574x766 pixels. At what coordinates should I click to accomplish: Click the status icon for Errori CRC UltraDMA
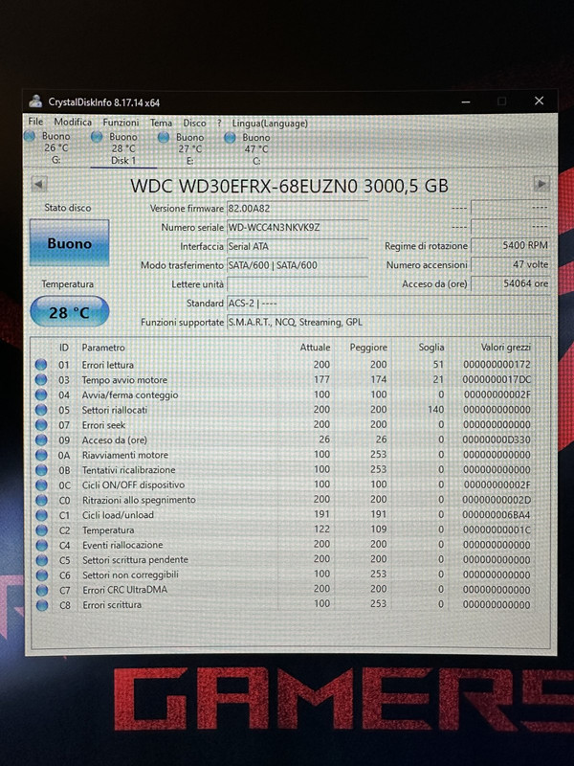coord(42,590)
